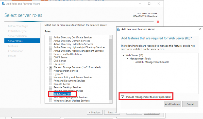Select the DHCP Server role label
Viewport: 203px width, 119px height.
coord(61,57)
